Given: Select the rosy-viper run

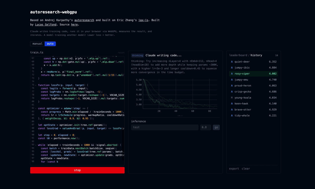Looking at the screenshot, I should click(x=253, y=74).
